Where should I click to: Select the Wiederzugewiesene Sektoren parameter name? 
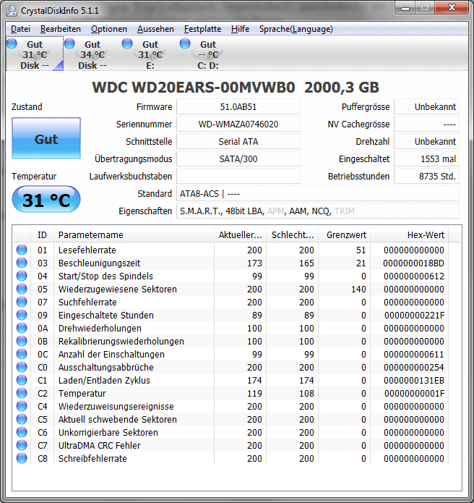tap(118, 289)
